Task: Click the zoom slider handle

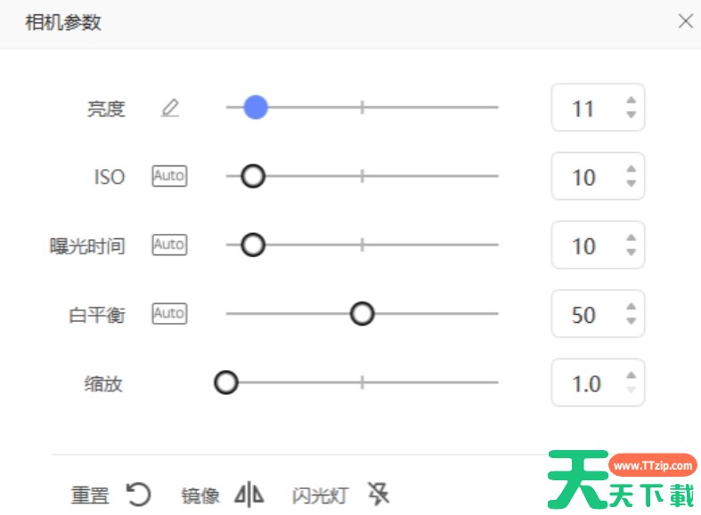Action: [227, 382]
